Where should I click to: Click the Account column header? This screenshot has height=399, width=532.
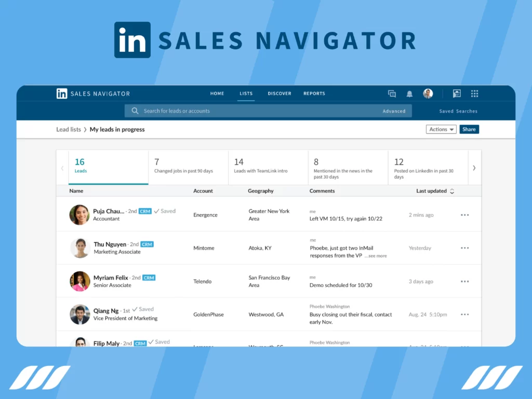(203, 191)
